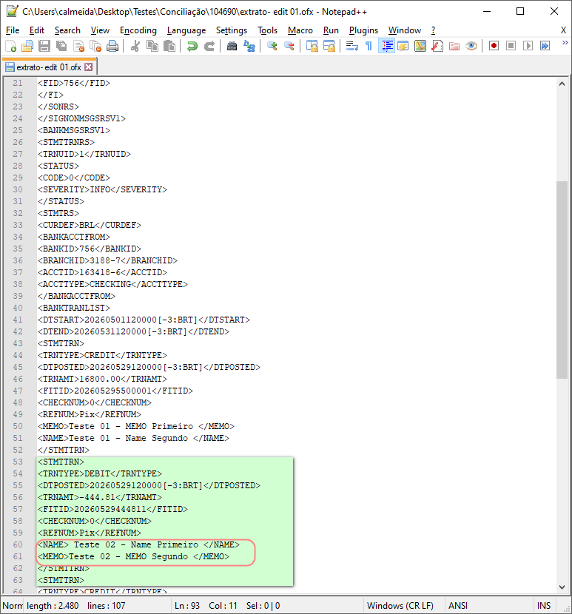The width and height of the screenshot is (572, 614).
Task: Start macro recording with red dot
Action: tap(494, 46)
